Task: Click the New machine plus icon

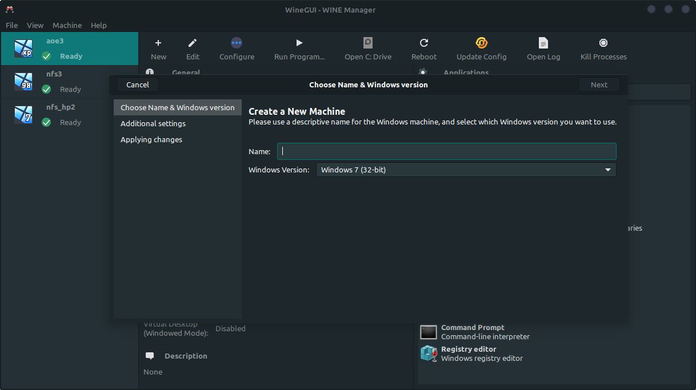Action: tap(158, 43)
